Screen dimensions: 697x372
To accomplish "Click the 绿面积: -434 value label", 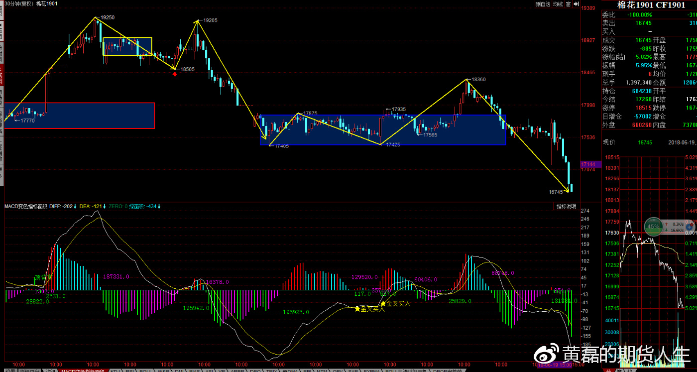I will [143, 206].
